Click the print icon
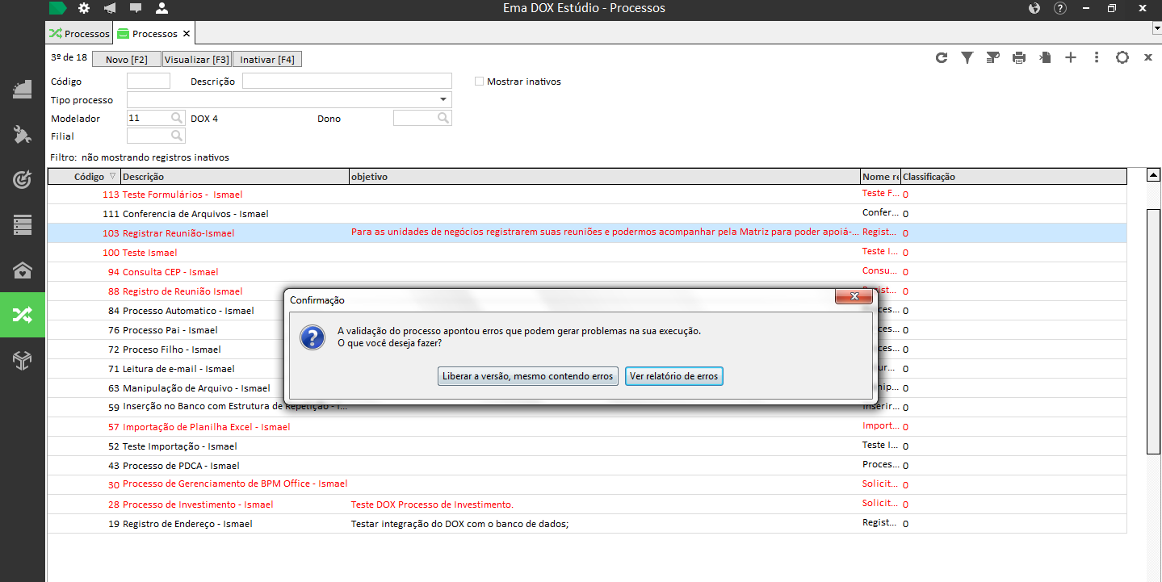 [x=1019, y=57]
